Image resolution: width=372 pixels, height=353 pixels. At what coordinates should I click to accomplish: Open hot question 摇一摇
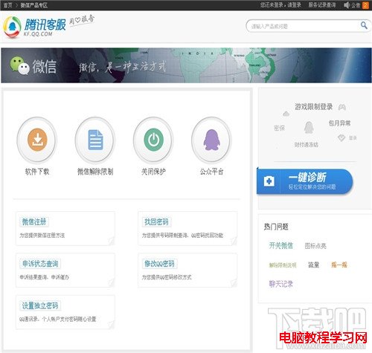[x=339, y=265]
